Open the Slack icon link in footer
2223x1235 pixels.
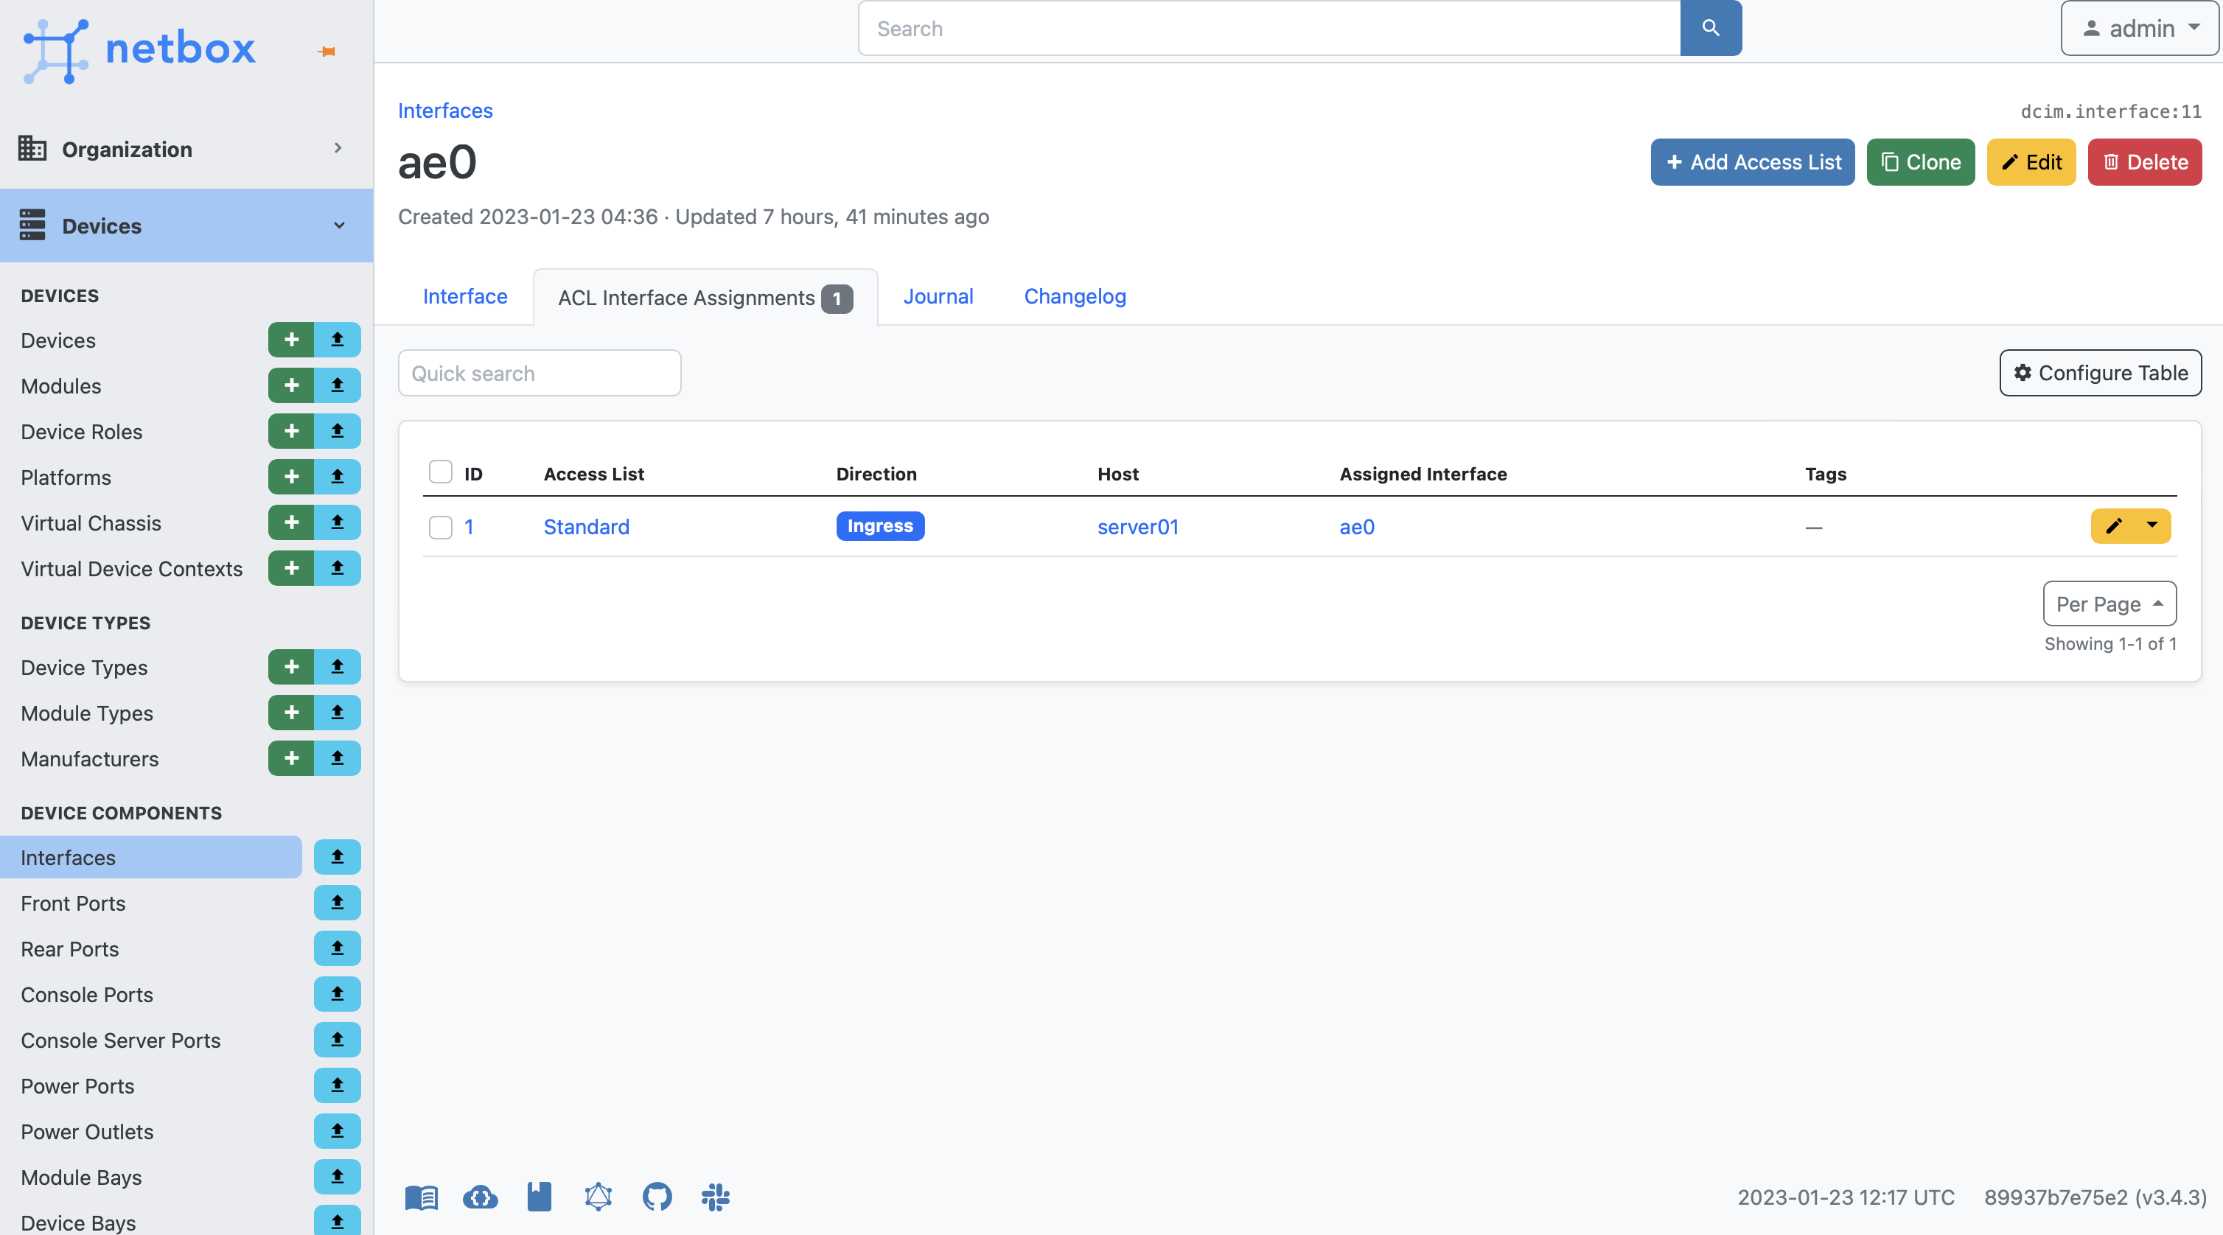716,1196
